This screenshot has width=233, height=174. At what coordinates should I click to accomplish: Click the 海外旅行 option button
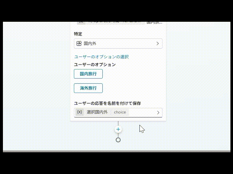pos(88,88)
